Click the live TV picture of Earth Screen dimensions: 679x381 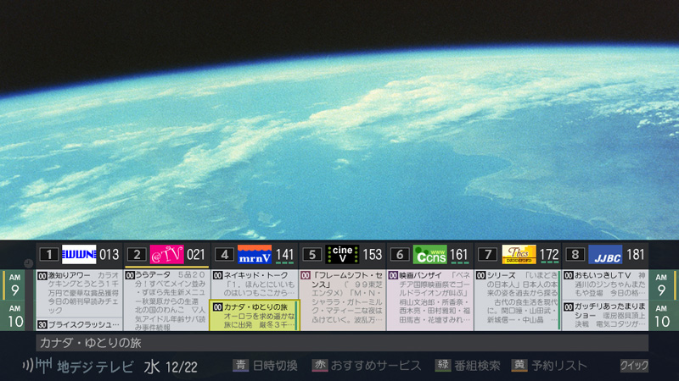click(x=339, y=119)
